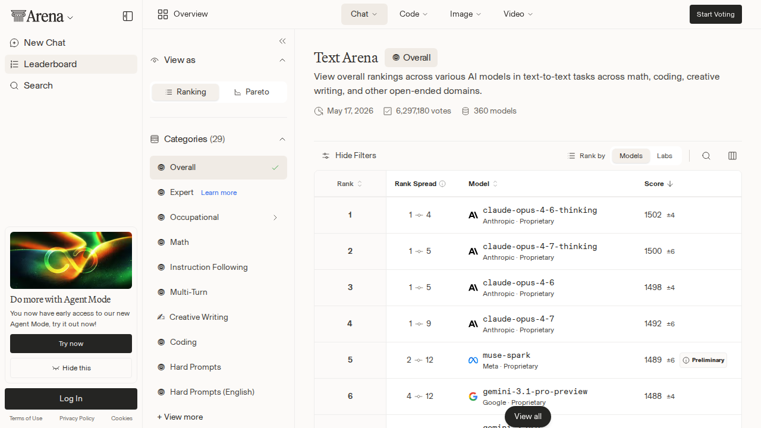Click Anthropic logo for claude-opus-4-7
The width and height of the screenshot is (761, 428).
tap(473, 324)
